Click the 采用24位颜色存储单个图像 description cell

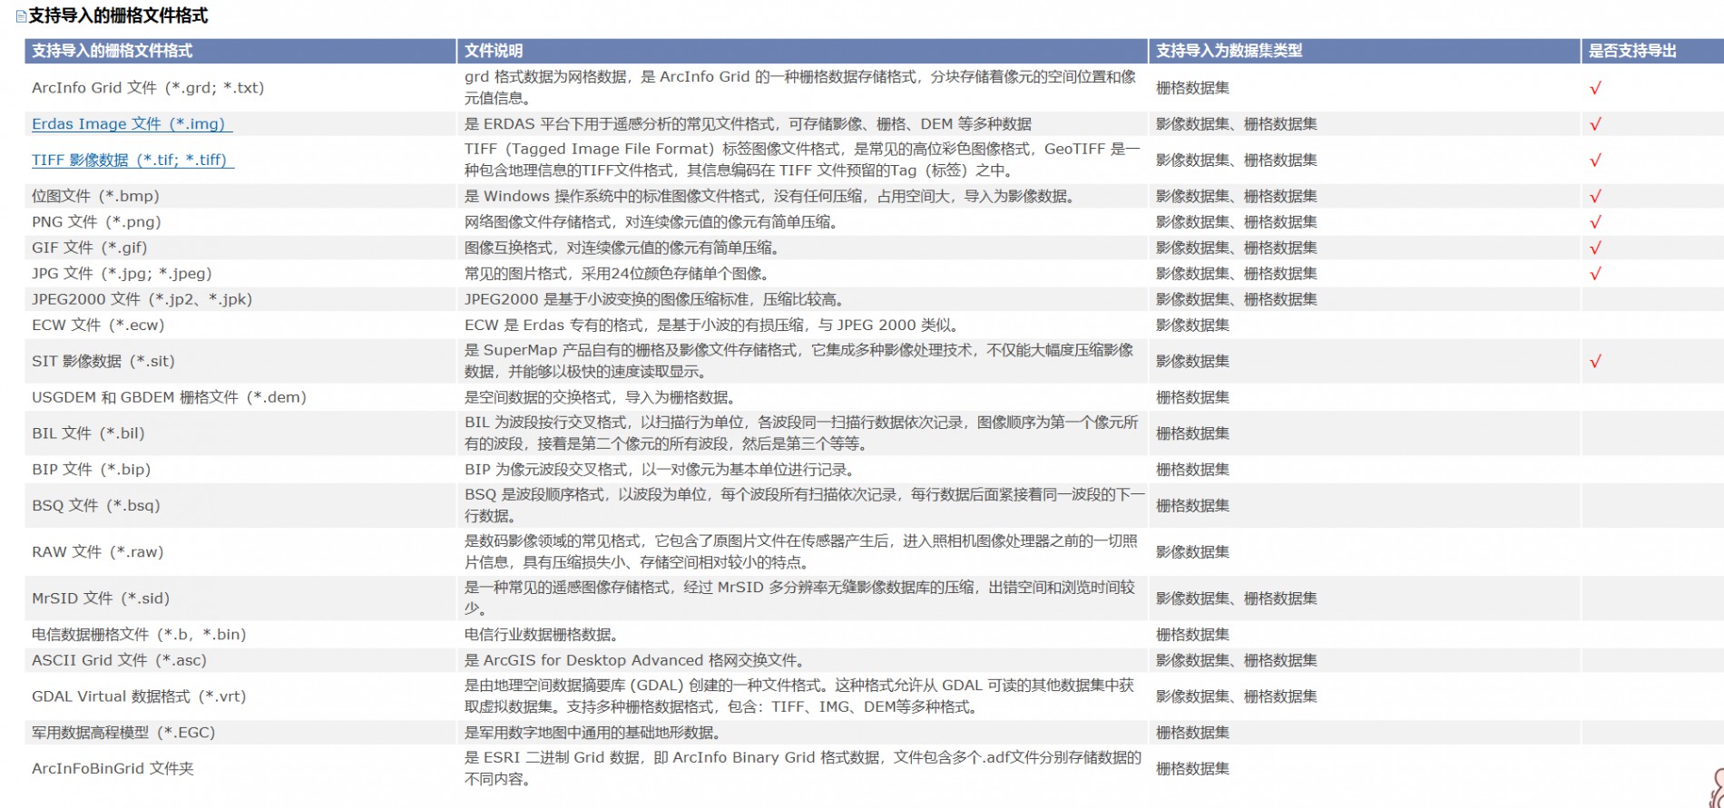click(x=802, y=274)
